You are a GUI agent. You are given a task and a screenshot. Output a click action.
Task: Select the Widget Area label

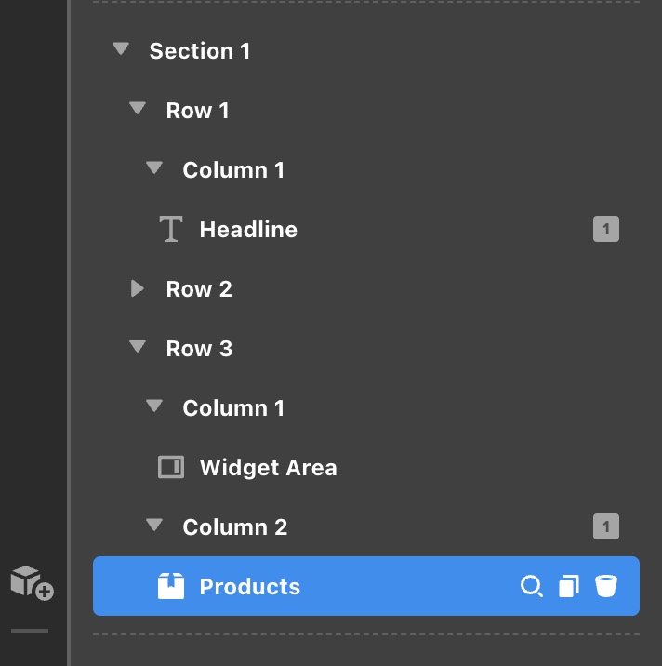268,467
